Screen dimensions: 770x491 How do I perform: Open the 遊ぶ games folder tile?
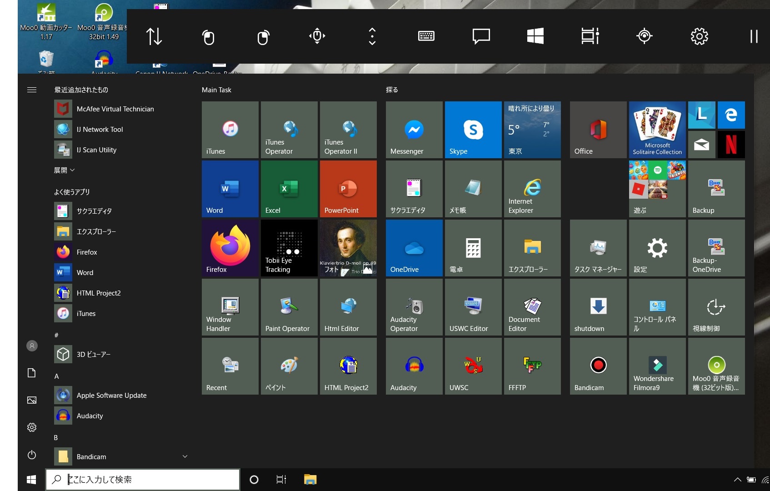pos(657,189)
